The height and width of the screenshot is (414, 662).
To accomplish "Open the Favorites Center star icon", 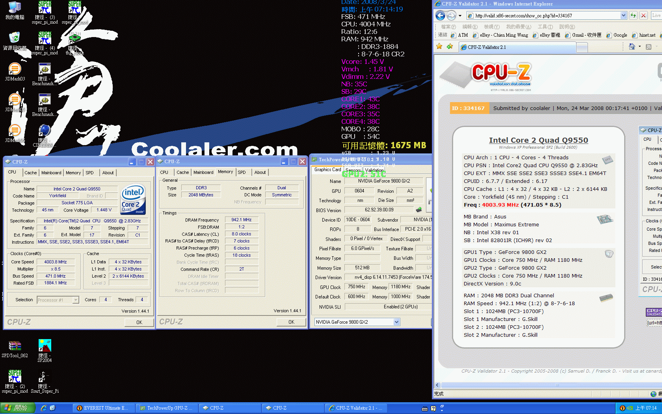I will click(439, 47).
